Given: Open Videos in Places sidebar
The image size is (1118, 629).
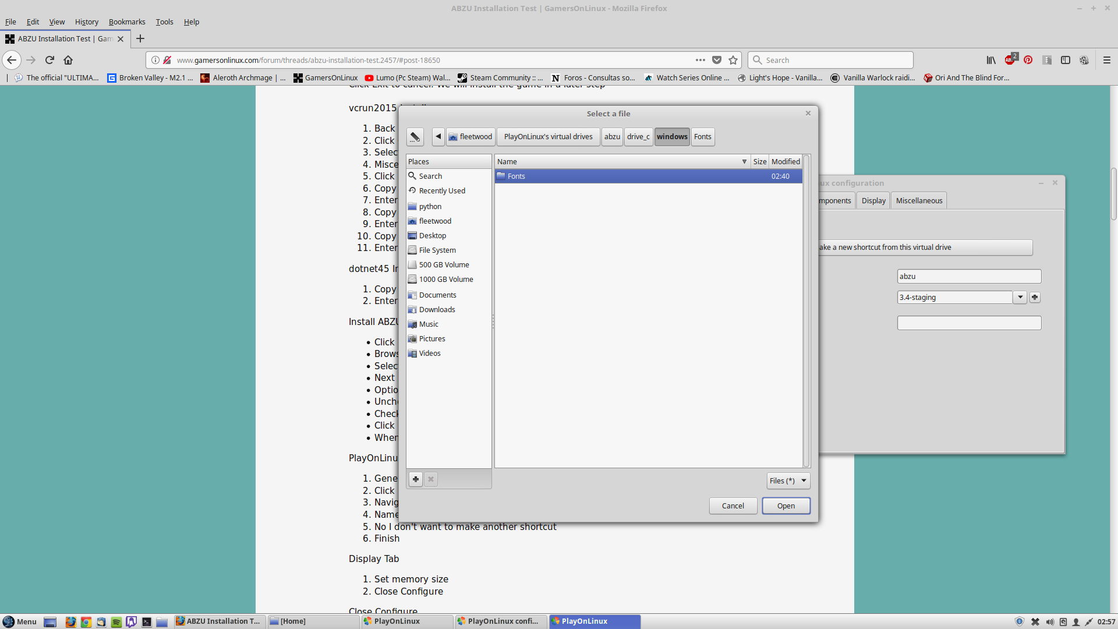Looking at the screenshot, I should [x=448, y=353].
